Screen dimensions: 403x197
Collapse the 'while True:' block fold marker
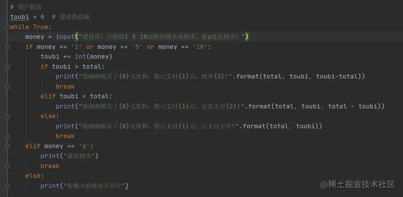coord(7,27)
